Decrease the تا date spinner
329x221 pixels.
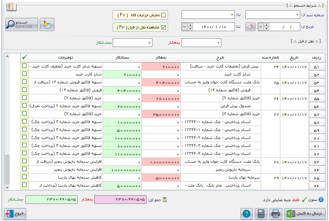[190, 29]
